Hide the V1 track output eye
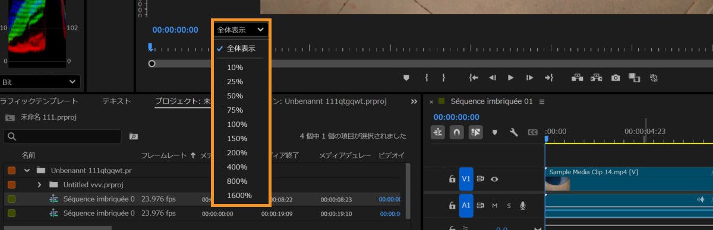Viewport: 713px width, 230px height. tap(494, 179)
